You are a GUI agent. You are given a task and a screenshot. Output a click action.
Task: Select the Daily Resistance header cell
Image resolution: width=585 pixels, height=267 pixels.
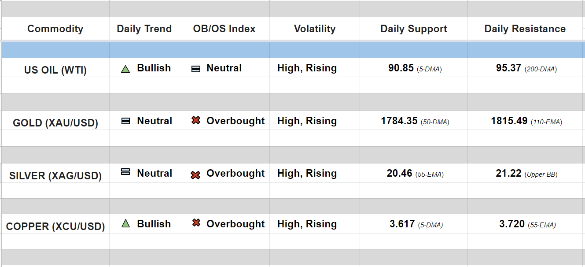click(x=525, y=29)
